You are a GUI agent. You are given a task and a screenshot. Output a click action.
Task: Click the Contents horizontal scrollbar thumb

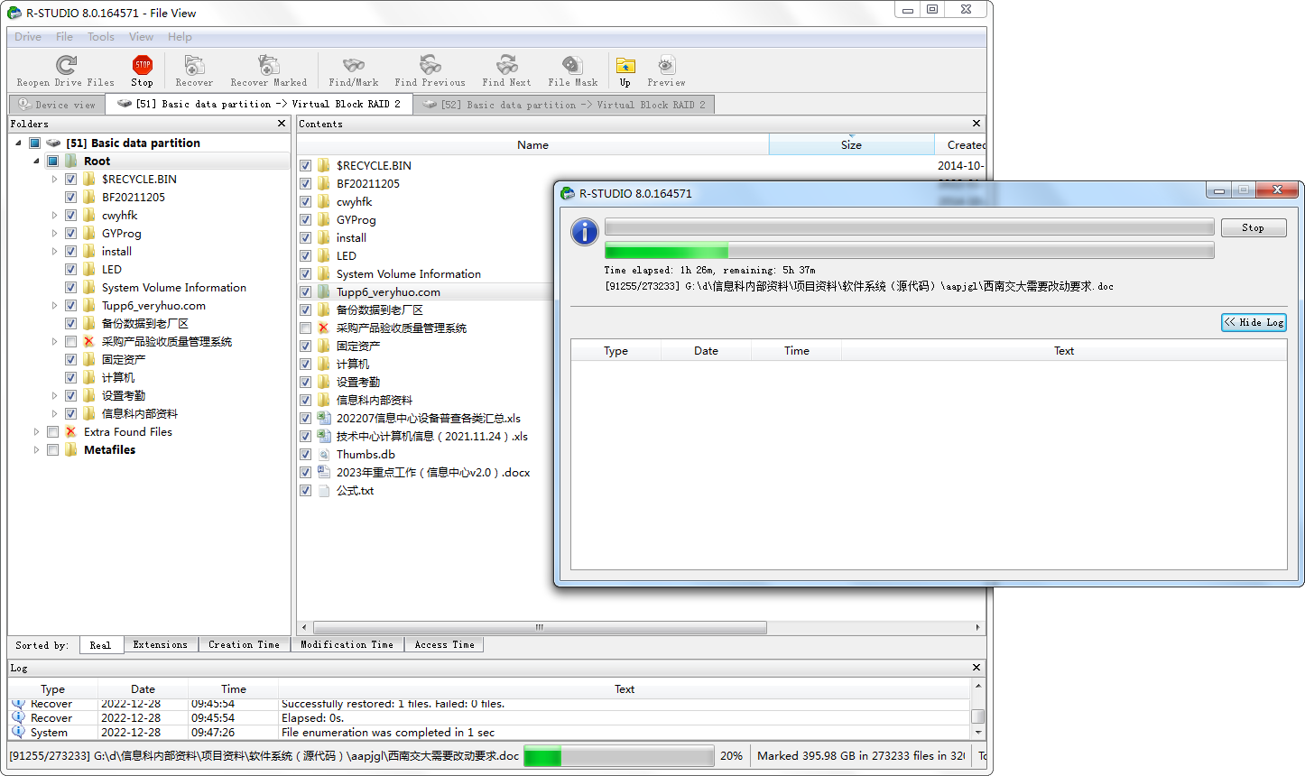click(540, 627)
